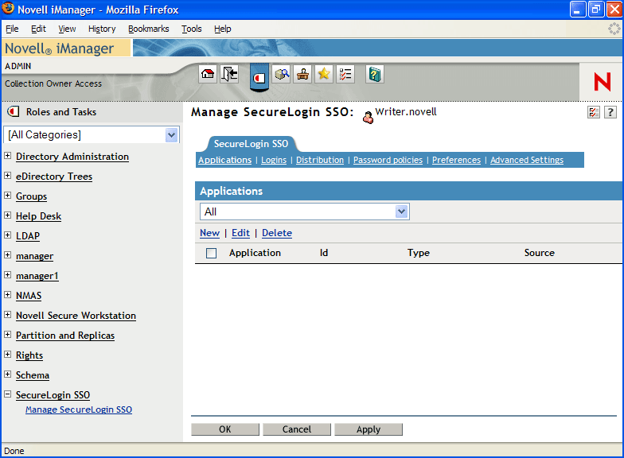
Task: Open the Directory Administration role link
Action: point(72,157)
